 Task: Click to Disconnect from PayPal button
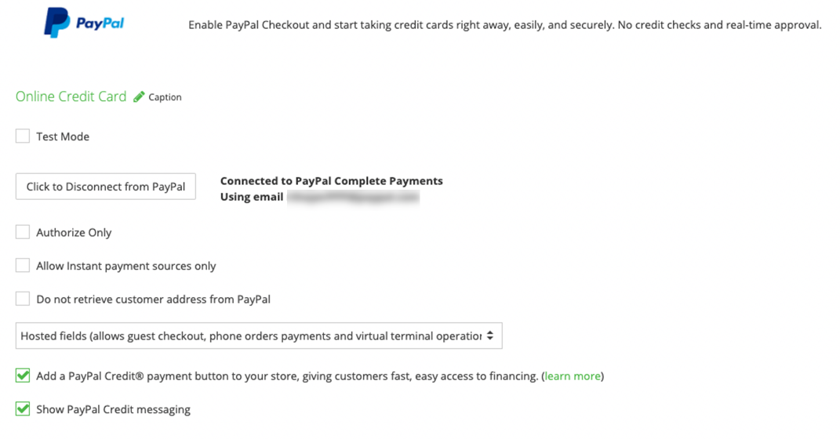(x=106, y=187)
